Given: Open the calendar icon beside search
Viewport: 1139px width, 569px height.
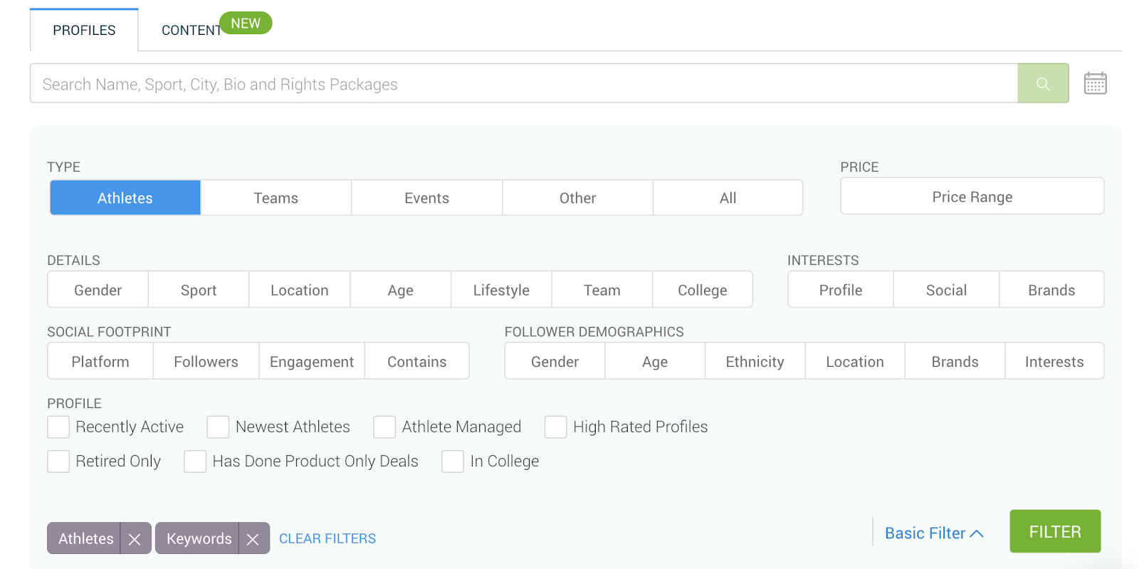Looking at the screenshot, I should click(1095, 83).
